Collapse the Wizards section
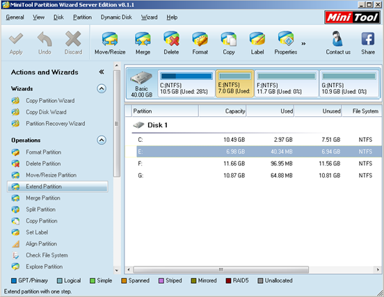This screenshot has width=384, height=297. point(102,88)
